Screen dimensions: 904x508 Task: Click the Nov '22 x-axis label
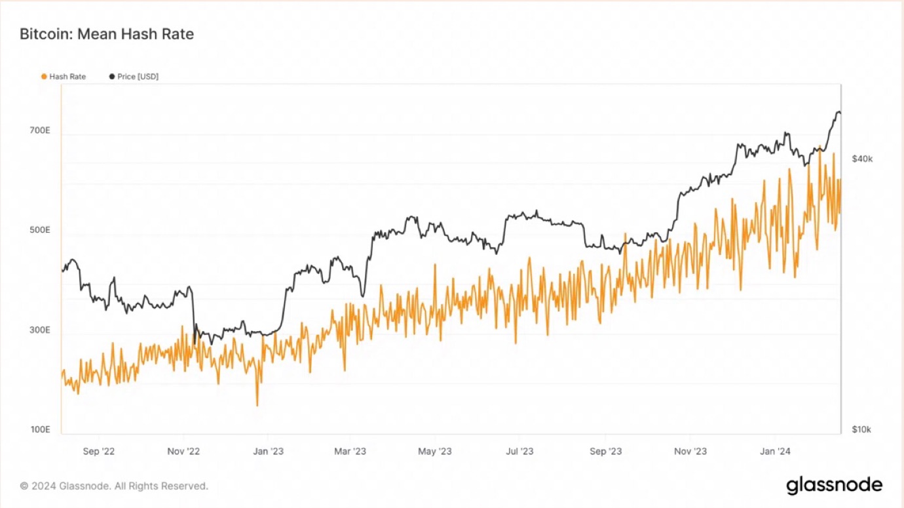(183, 451)
